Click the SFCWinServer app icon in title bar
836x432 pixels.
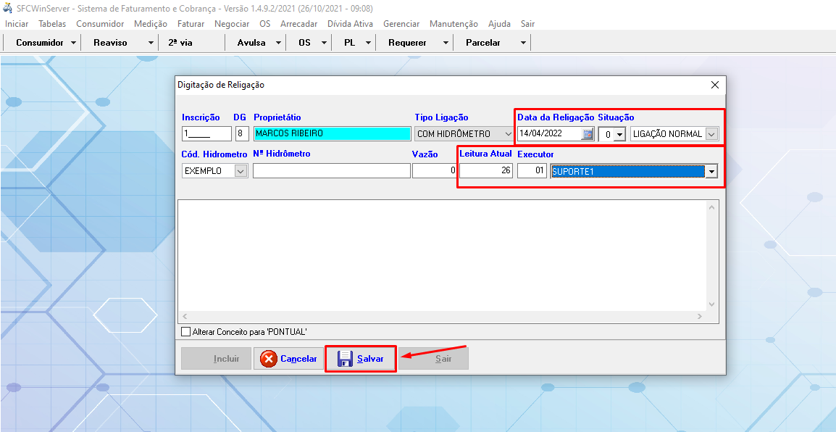7,8
